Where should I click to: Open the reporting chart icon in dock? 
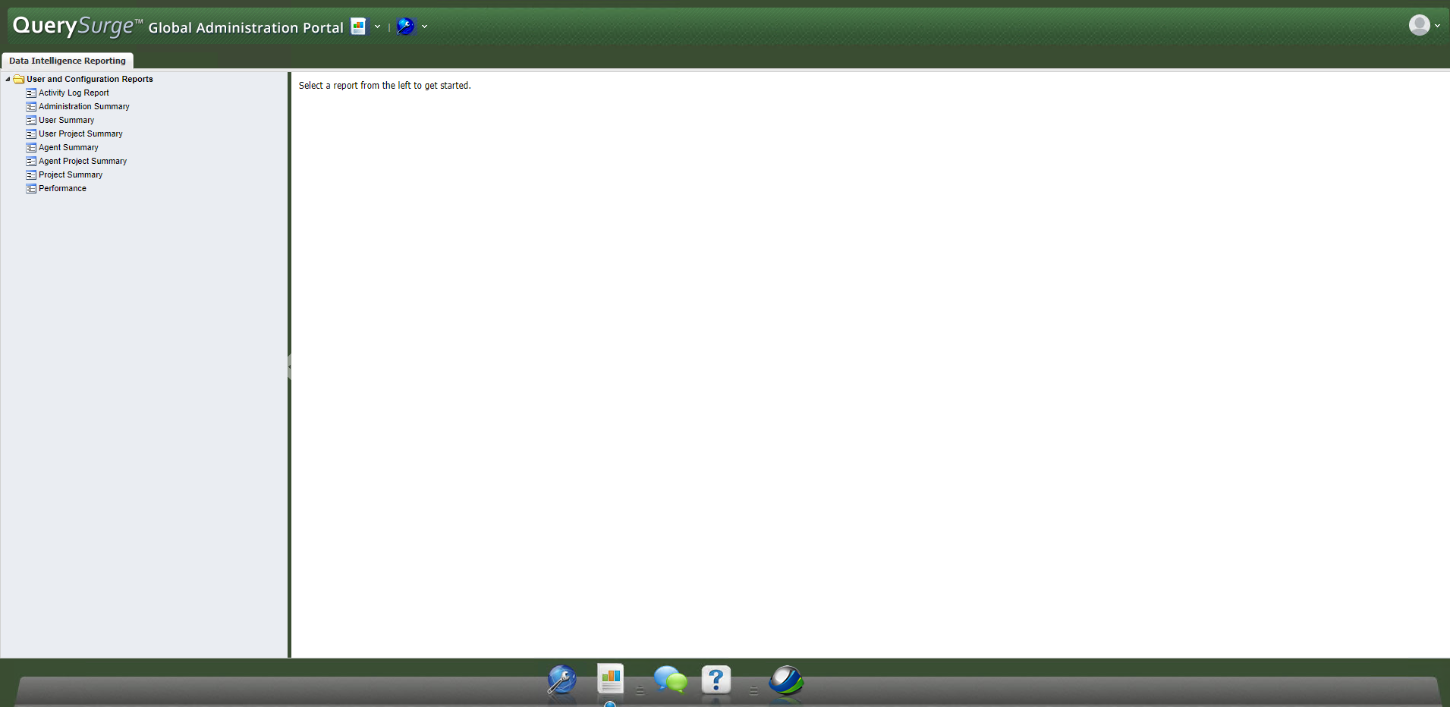(x=611, y=679)
